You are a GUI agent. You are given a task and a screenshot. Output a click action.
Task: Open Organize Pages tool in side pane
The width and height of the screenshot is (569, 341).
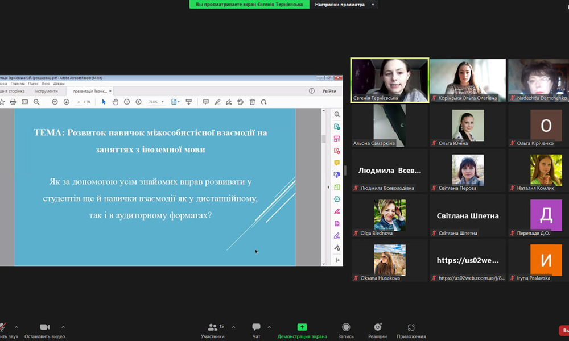337,187
